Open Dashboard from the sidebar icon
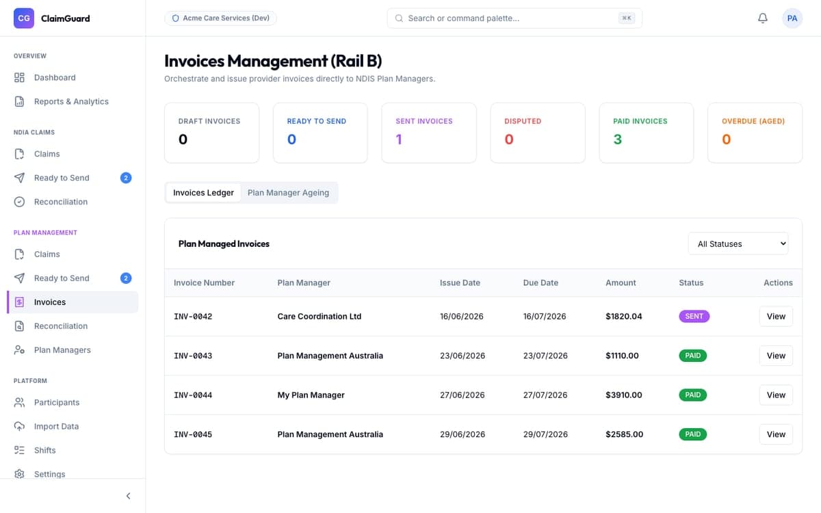 pos(20,77)
